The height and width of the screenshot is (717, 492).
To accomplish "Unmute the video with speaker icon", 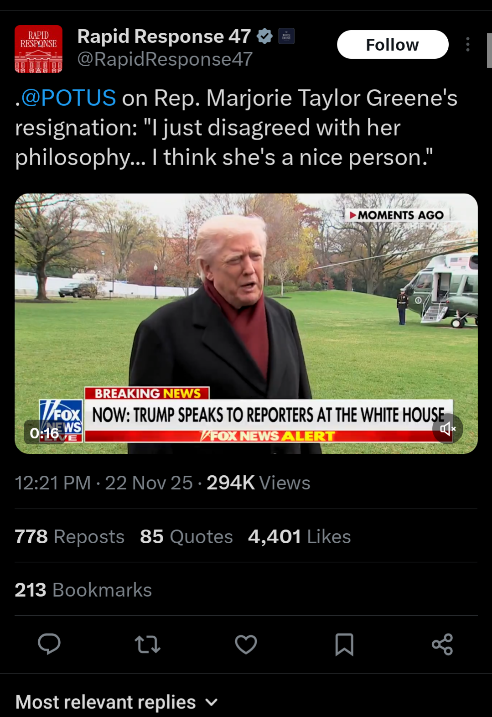I will (448, 429).
